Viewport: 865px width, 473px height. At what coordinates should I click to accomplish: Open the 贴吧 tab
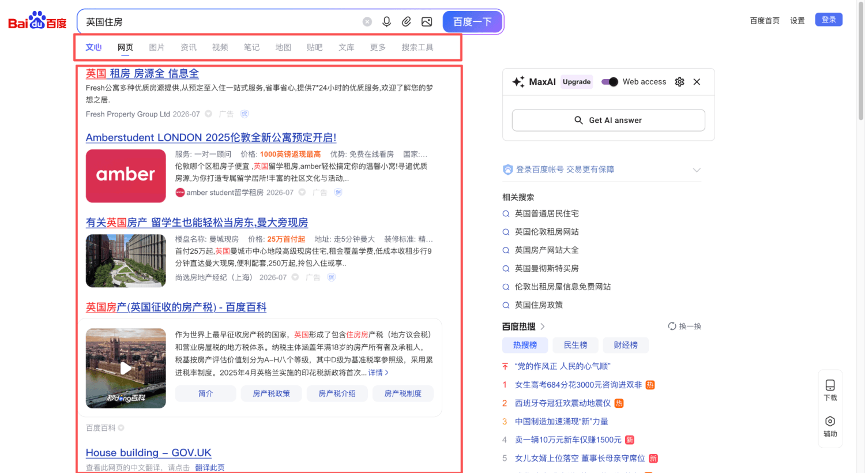tap(315, 47)
